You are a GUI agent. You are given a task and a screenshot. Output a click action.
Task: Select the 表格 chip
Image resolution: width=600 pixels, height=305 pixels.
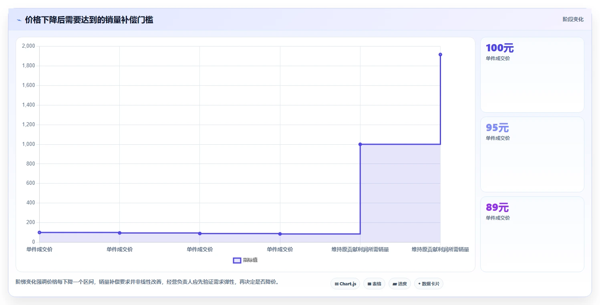[374, 284]
